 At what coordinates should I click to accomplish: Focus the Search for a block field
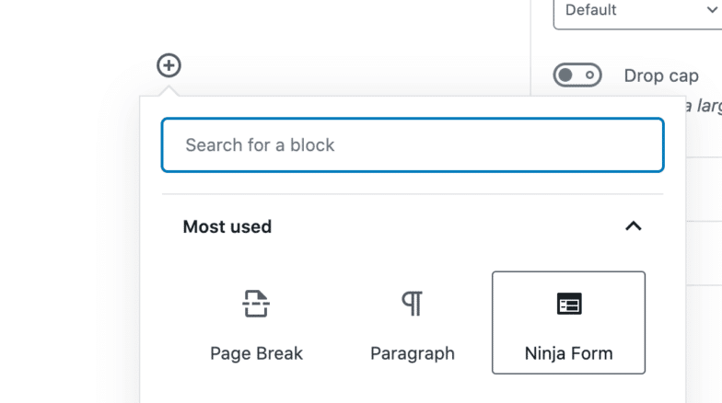(x=412, y=144)
